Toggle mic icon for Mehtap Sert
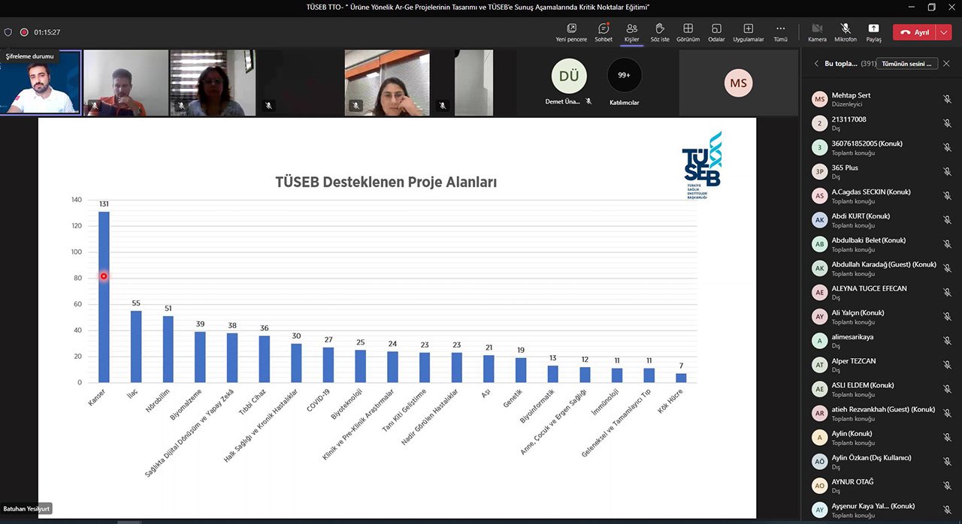This screenshot has width=962, height=524. pos(947,99)
